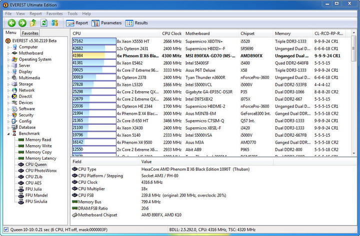Select the Motherboard icon in tree
Screen dimensions: 360x236
(14, 53)
